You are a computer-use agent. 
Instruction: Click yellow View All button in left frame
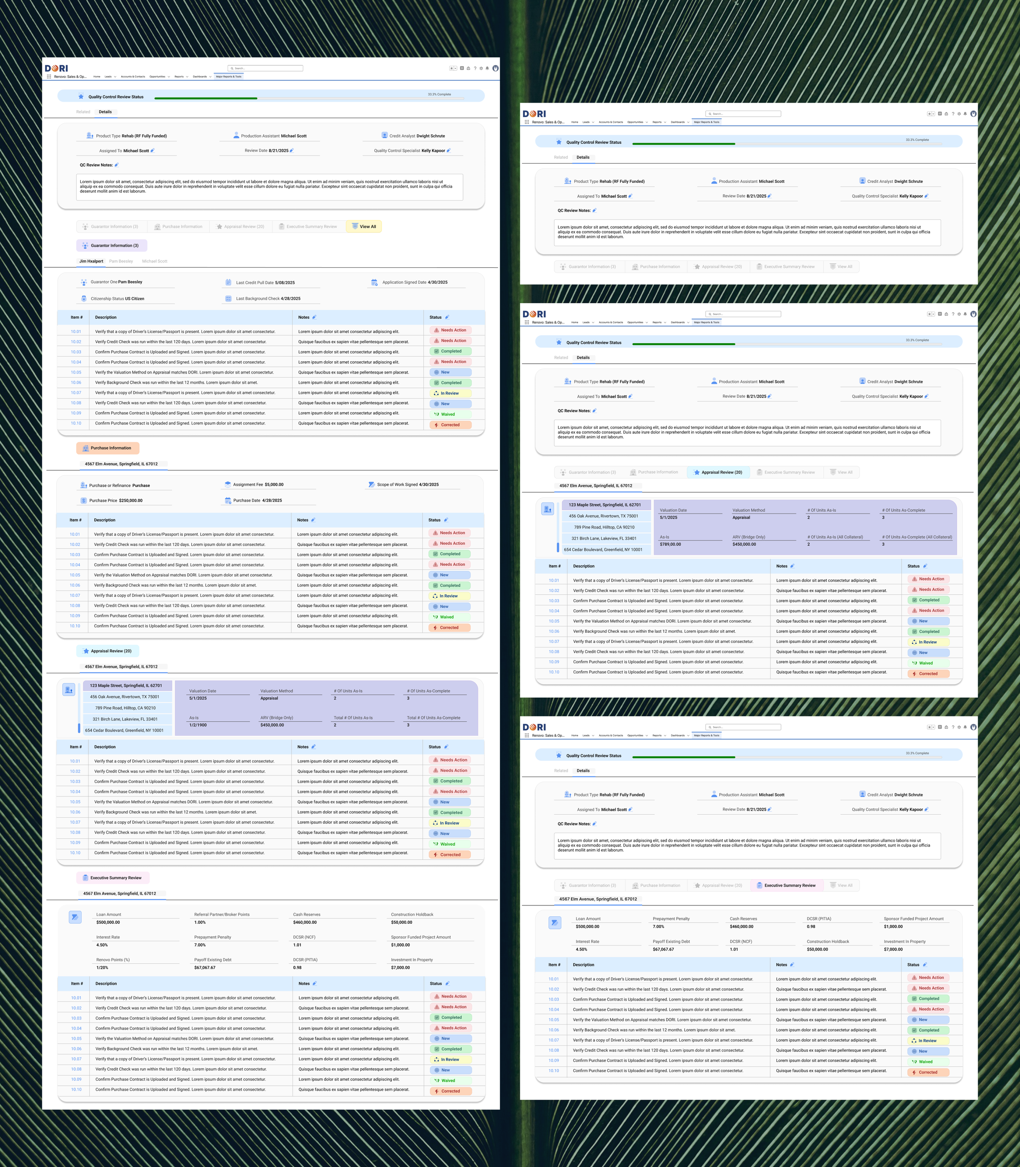[364, 227]
